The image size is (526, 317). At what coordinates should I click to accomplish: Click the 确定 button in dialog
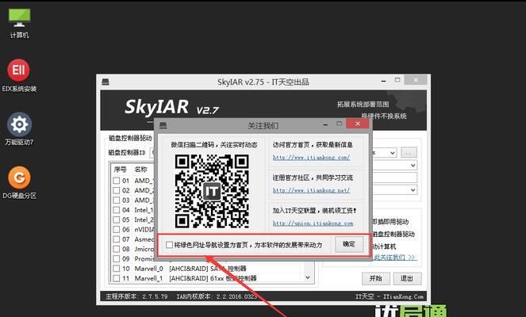pos(349,244)
